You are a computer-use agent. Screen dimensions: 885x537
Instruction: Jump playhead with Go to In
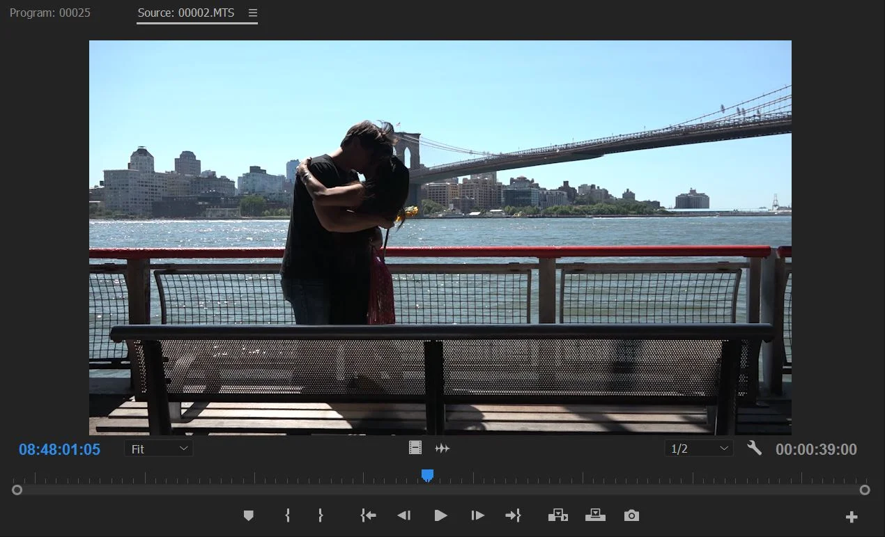coord(368,515)
